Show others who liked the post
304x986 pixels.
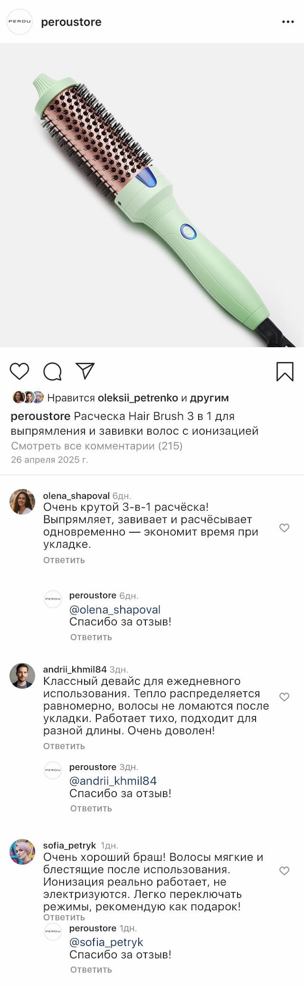[209, 398]
